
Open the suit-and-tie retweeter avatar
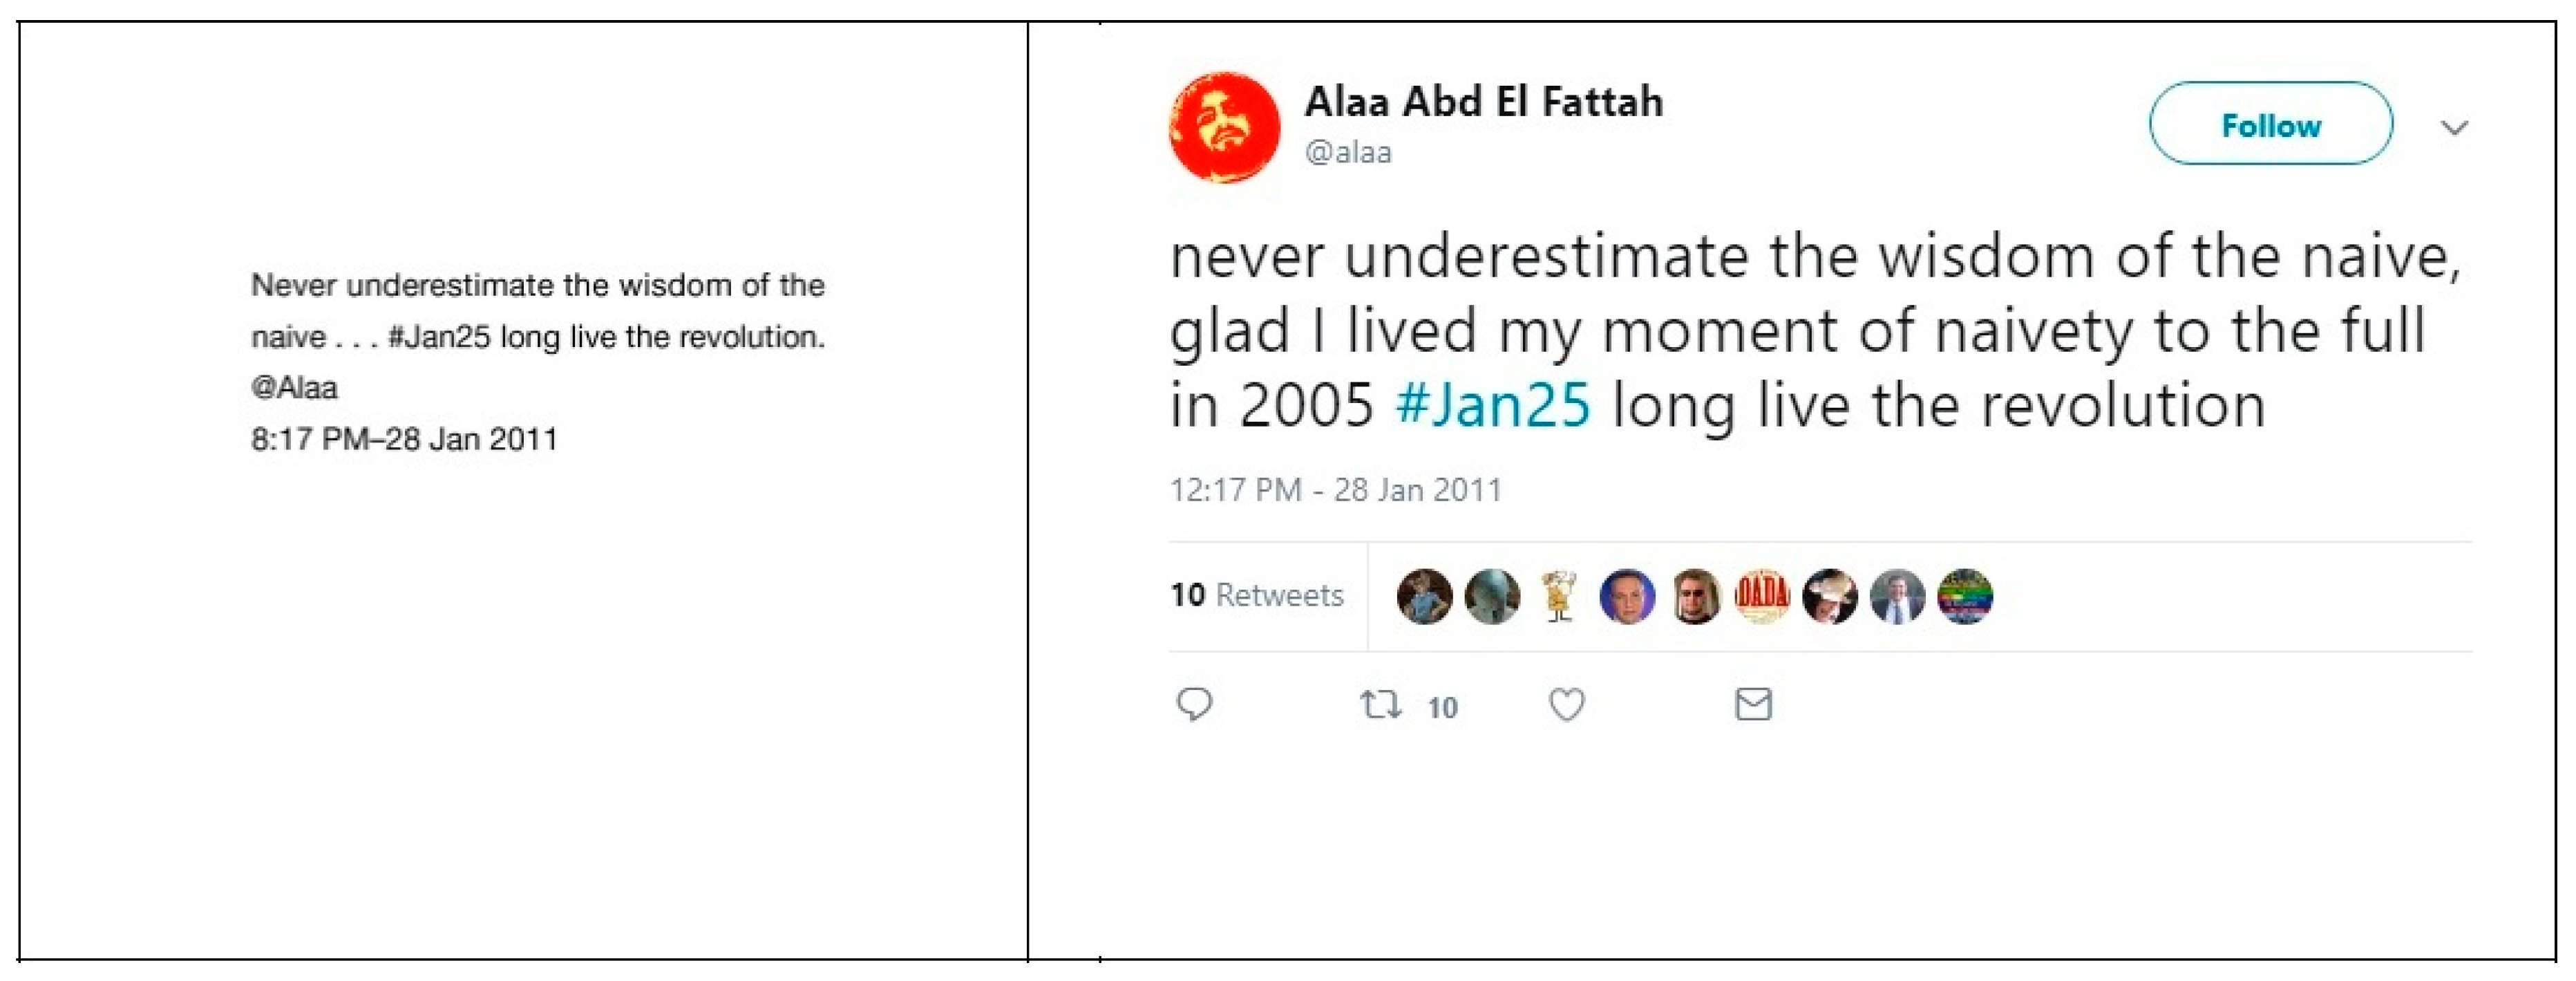[1897, 596]
